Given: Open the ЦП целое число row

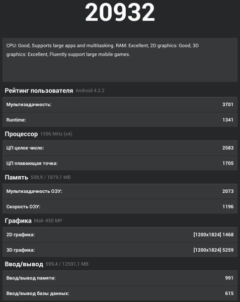Looking at the screenshot, I should click(x=120, y=148).
